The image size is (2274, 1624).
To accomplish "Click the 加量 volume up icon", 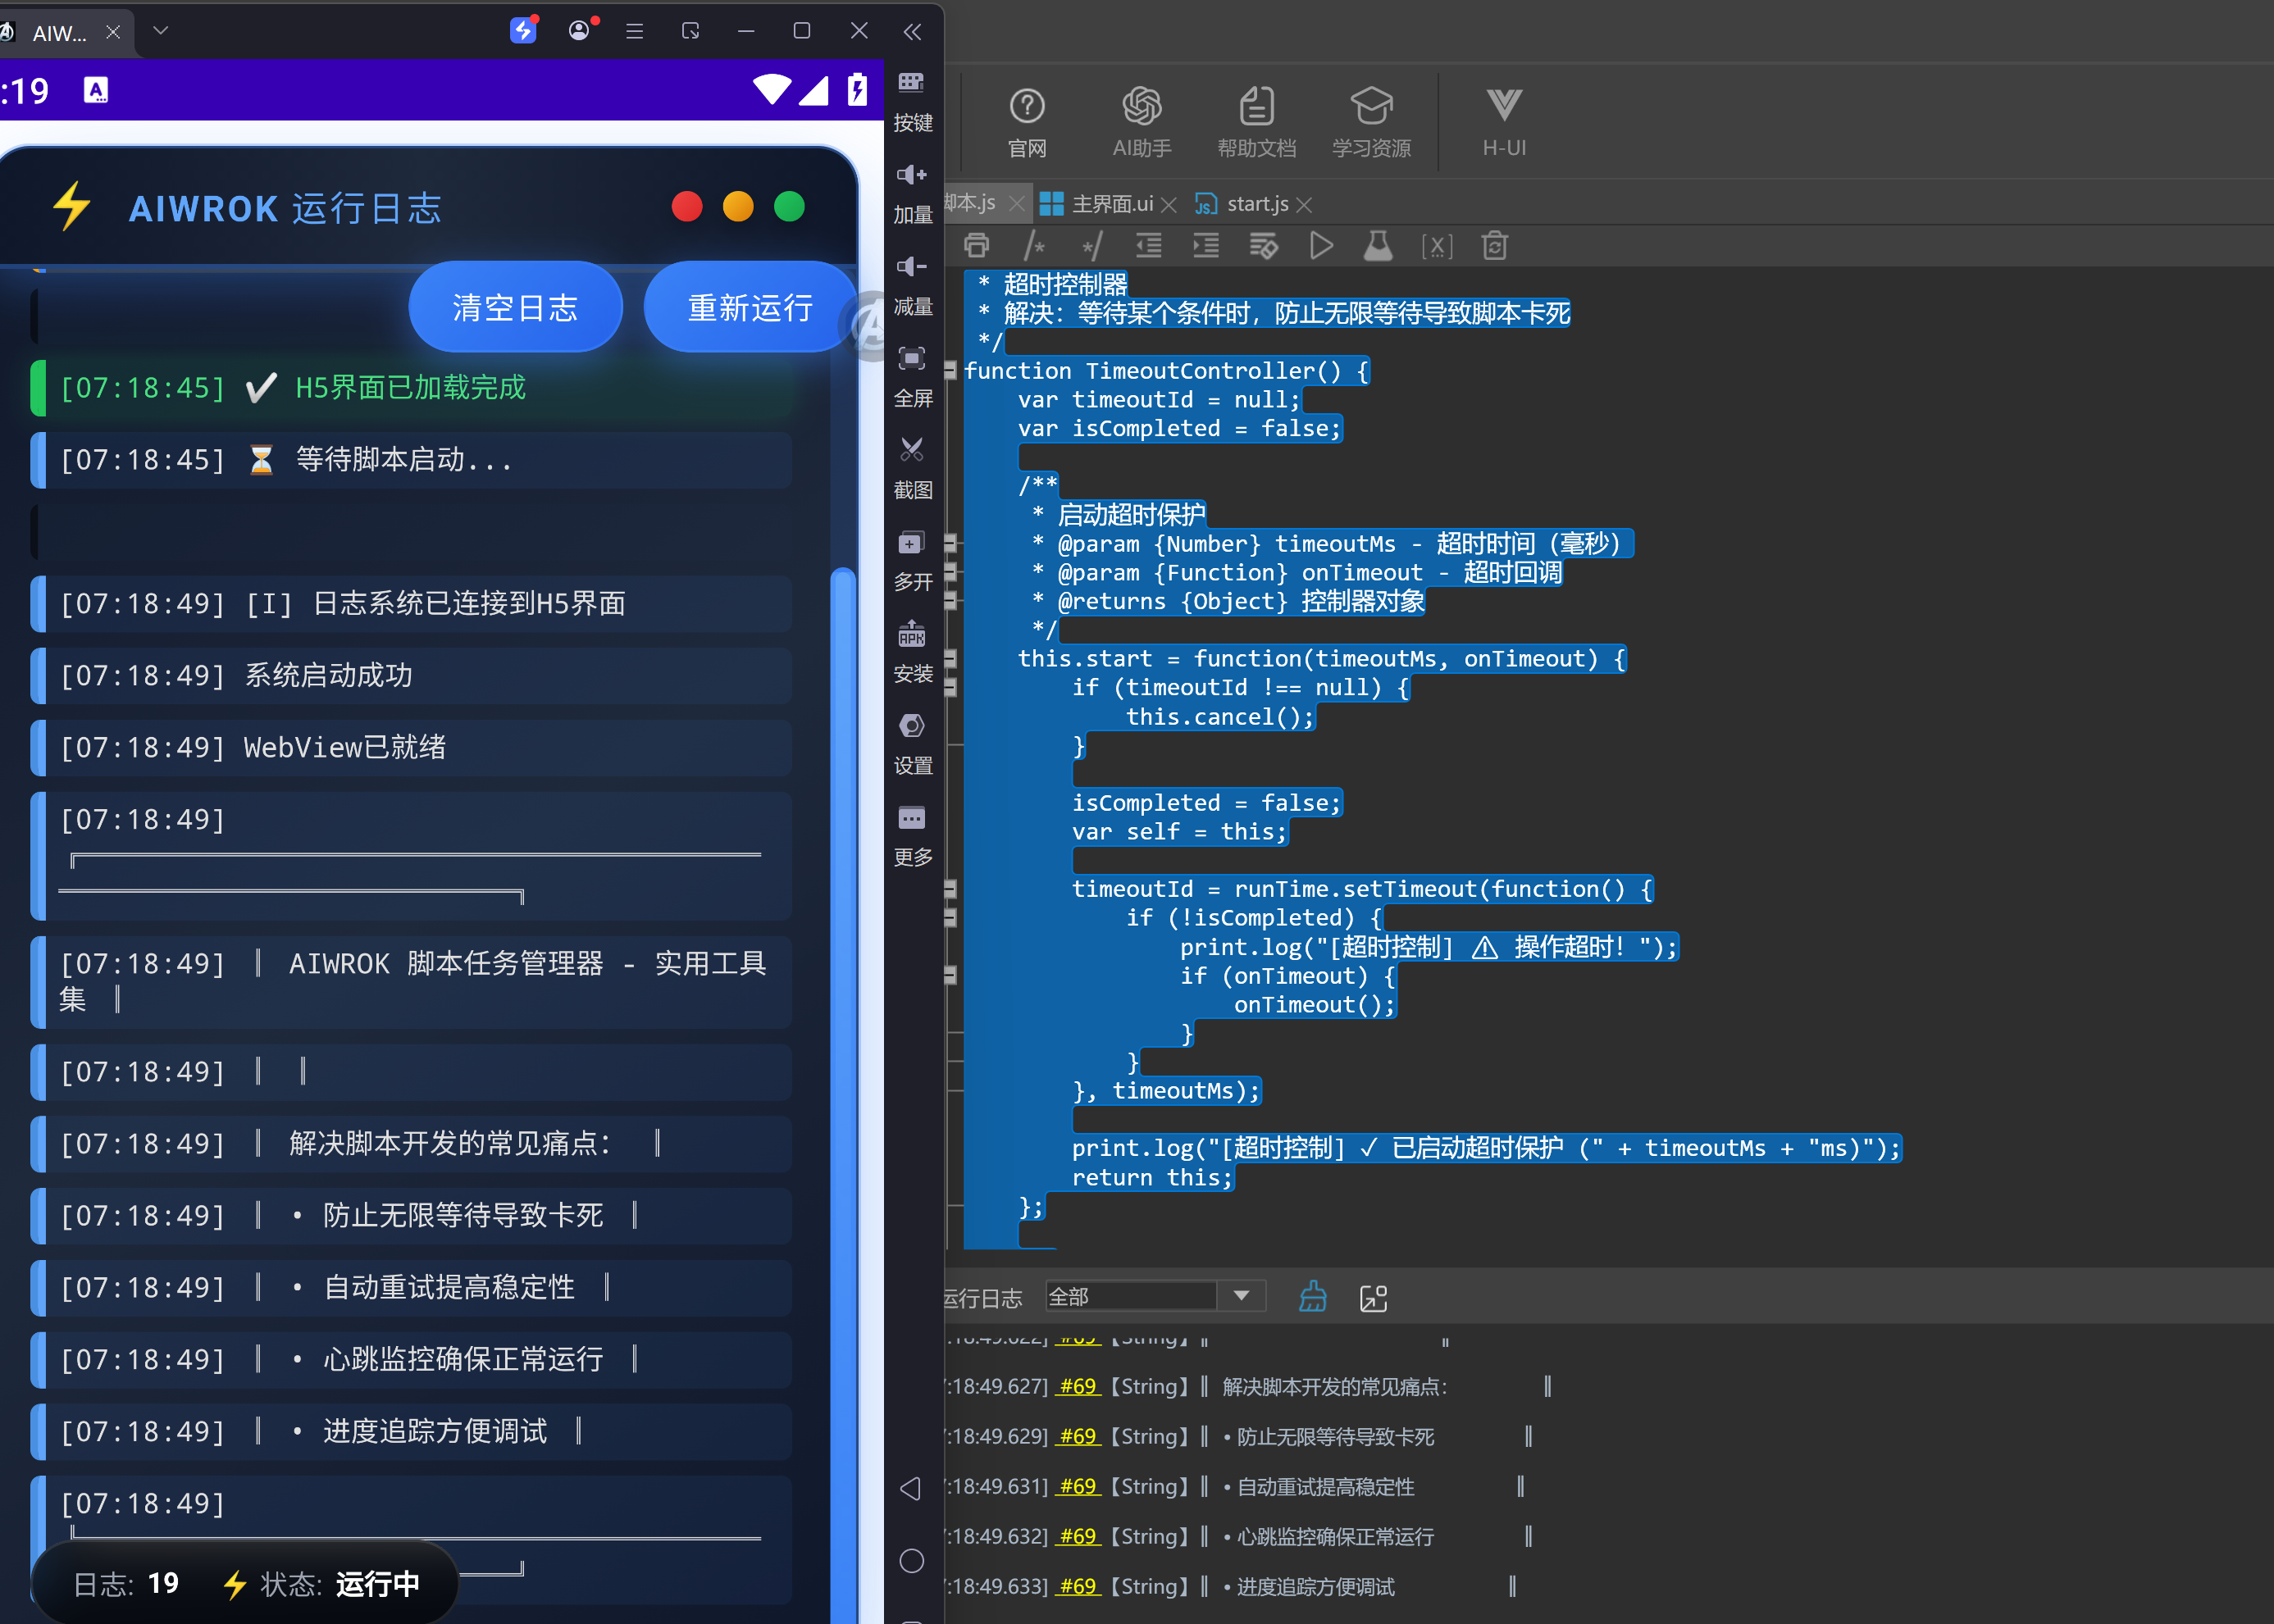I will (x=911, y=175).
